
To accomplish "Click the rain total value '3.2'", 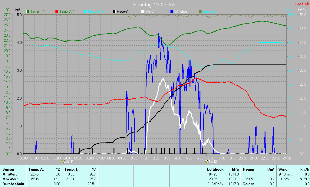I will 272,184.
